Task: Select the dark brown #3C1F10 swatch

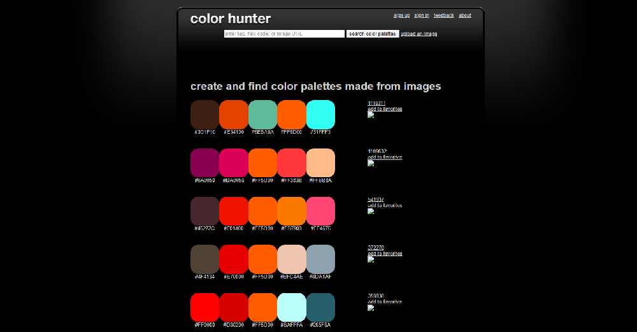Action: pos(204,115)
